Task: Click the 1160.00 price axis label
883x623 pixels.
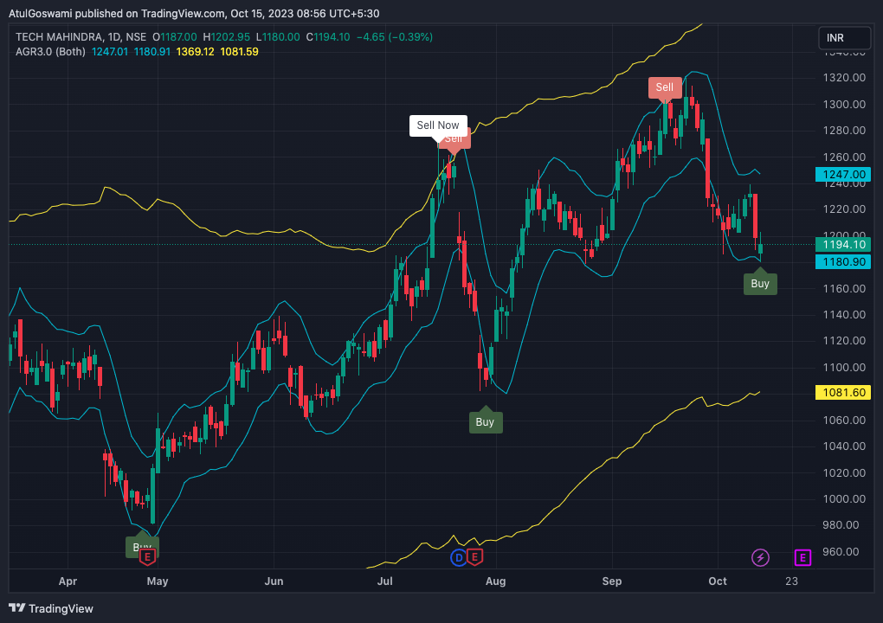Action: [844, 288]
